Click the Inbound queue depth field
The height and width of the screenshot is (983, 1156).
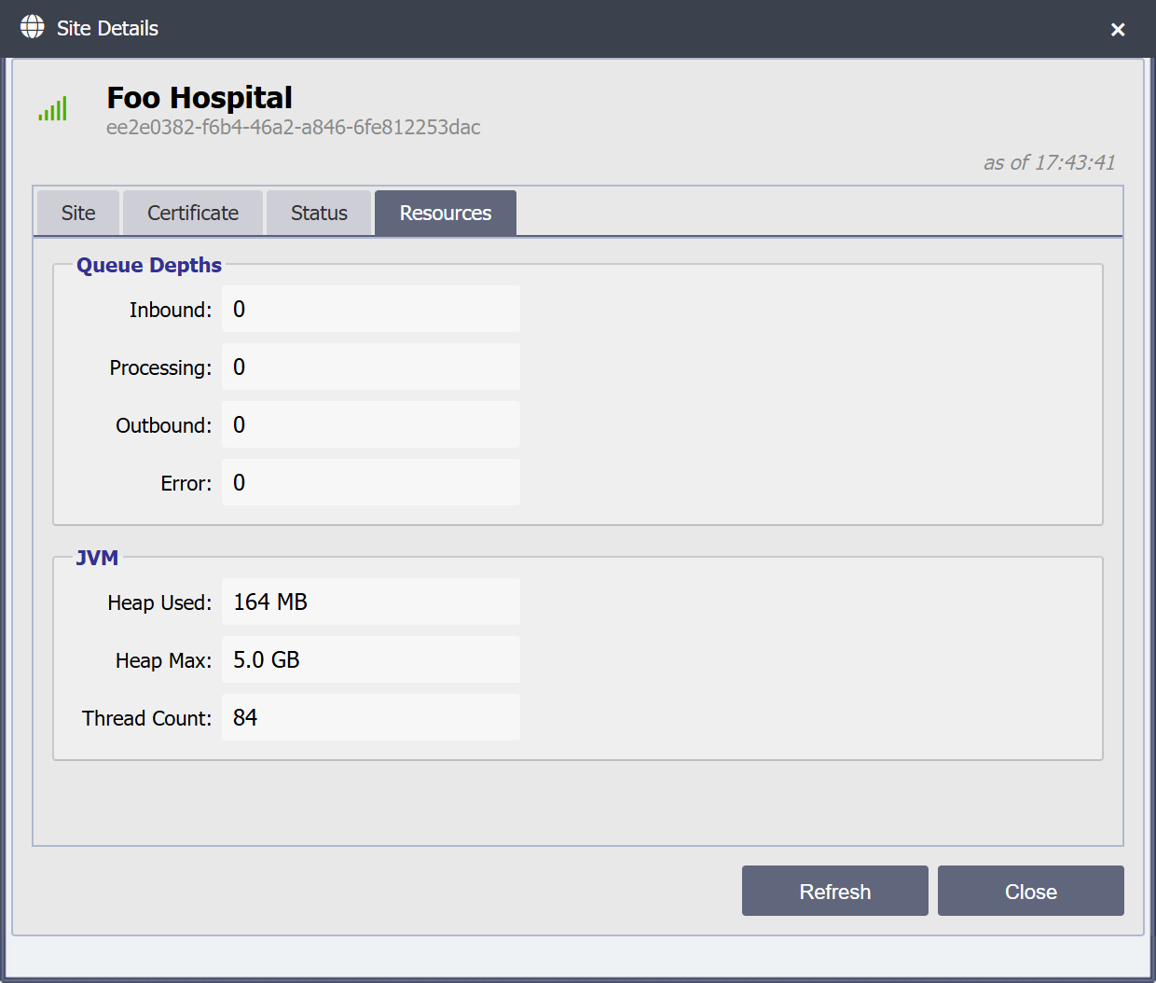pos(371,309)
